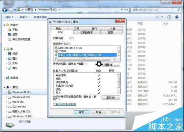184x132 pixels.
Task: Open 桌面 in the navigation pane
Action: click(15, 34)
